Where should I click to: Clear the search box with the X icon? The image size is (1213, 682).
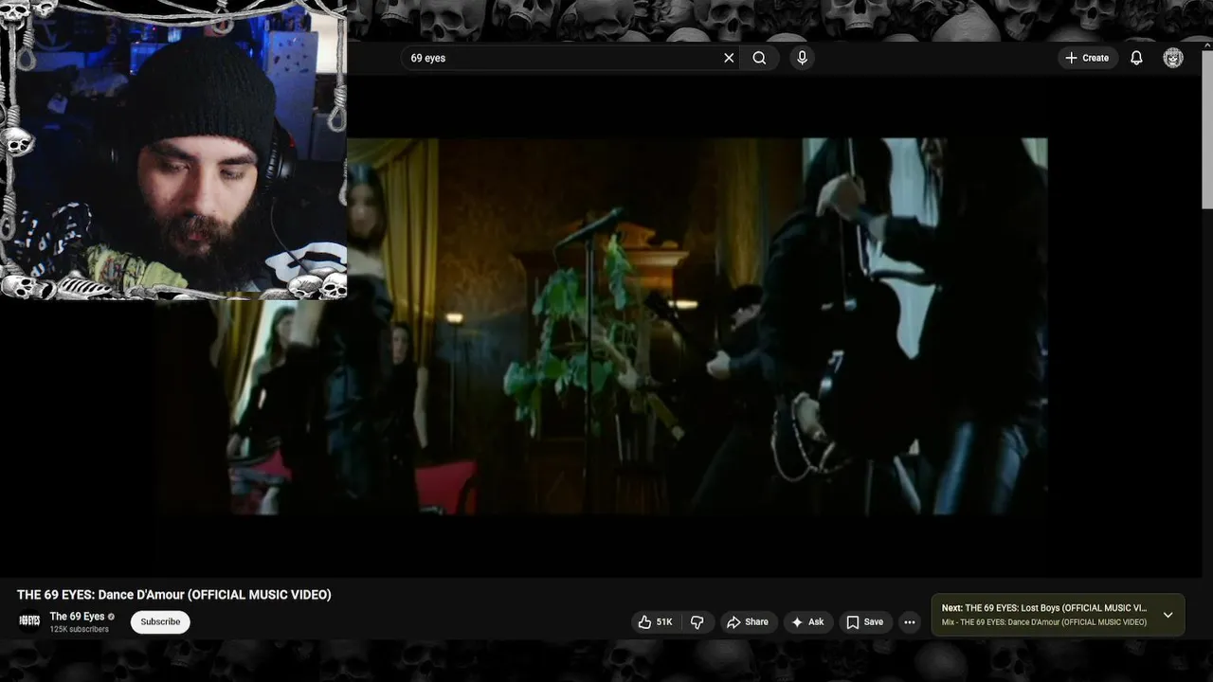click(x=729, y=58)
